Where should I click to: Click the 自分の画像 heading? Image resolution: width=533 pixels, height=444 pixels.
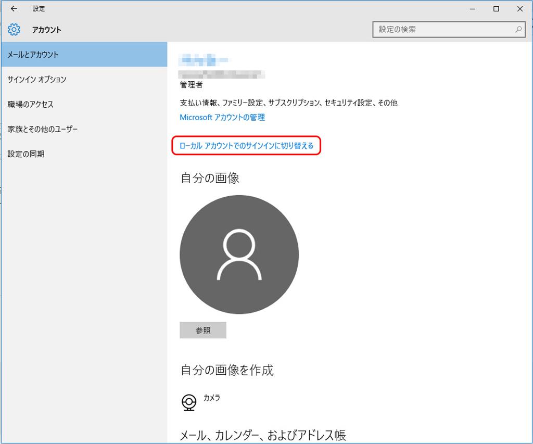click(x=210, y=178)
